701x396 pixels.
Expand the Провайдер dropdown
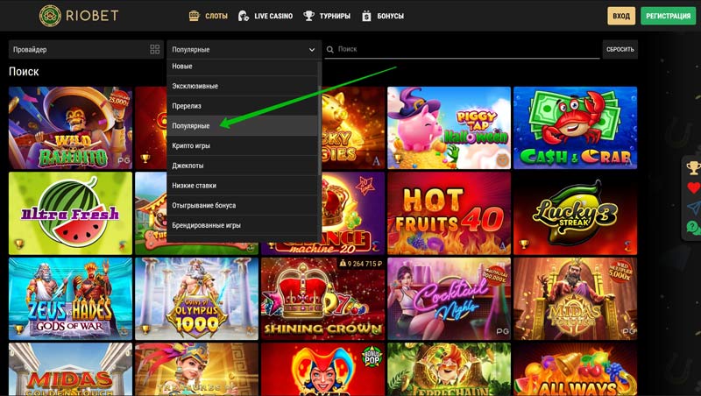click(x=79, y=50)
